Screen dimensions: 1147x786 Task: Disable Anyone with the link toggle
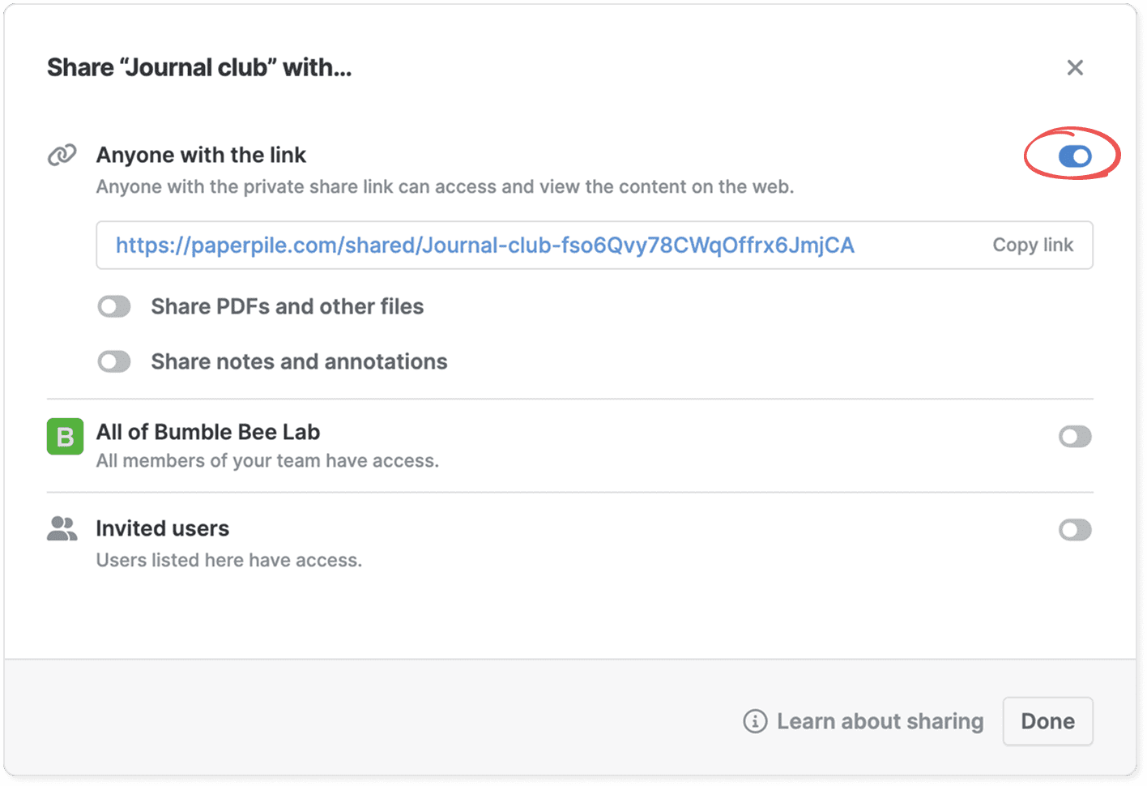pyautogui.click(x=1075, y=156)
